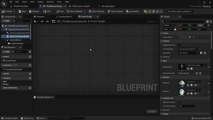This screenshot has height=120, width=213.
Task: Clear the Compiler Results
Action: click(x=152, y=111)
